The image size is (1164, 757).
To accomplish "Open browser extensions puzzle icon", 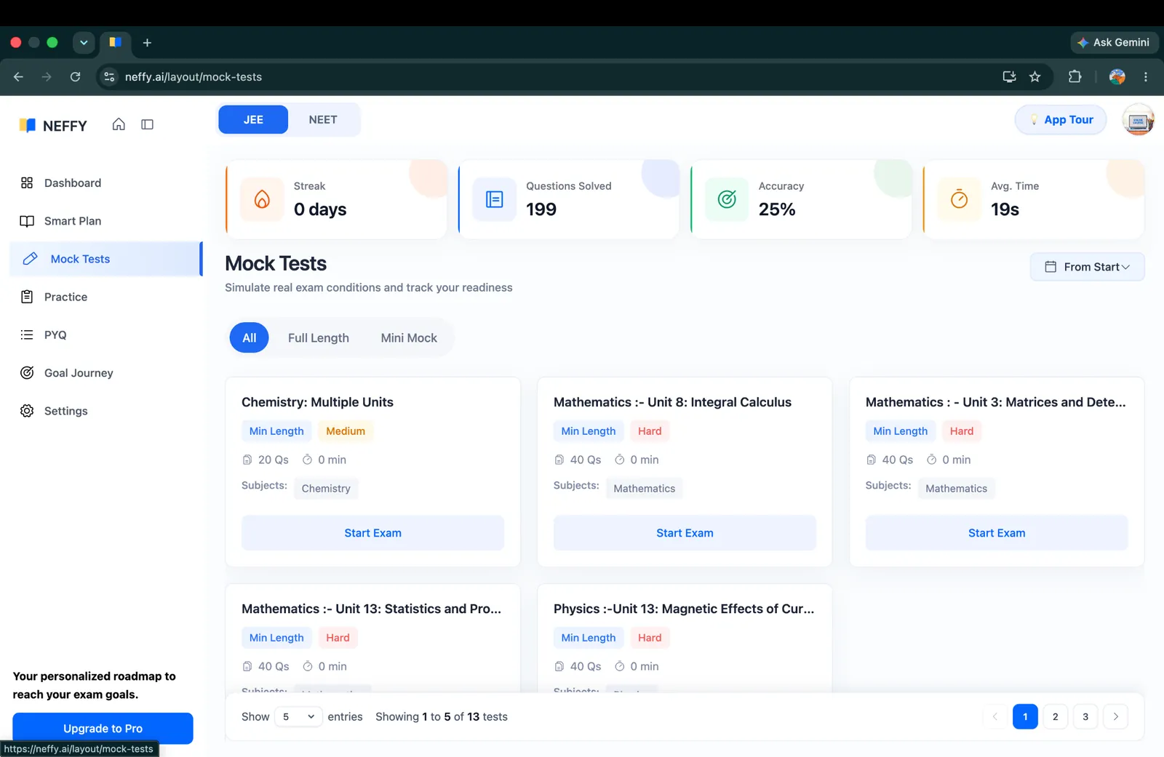I will point(1075,76).
